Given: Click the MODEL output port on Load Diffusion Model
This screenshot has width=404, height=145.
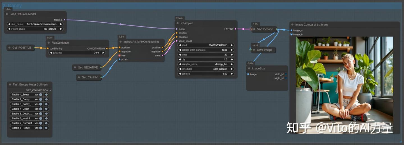Looking at the screenshot, I should [65, 20].
